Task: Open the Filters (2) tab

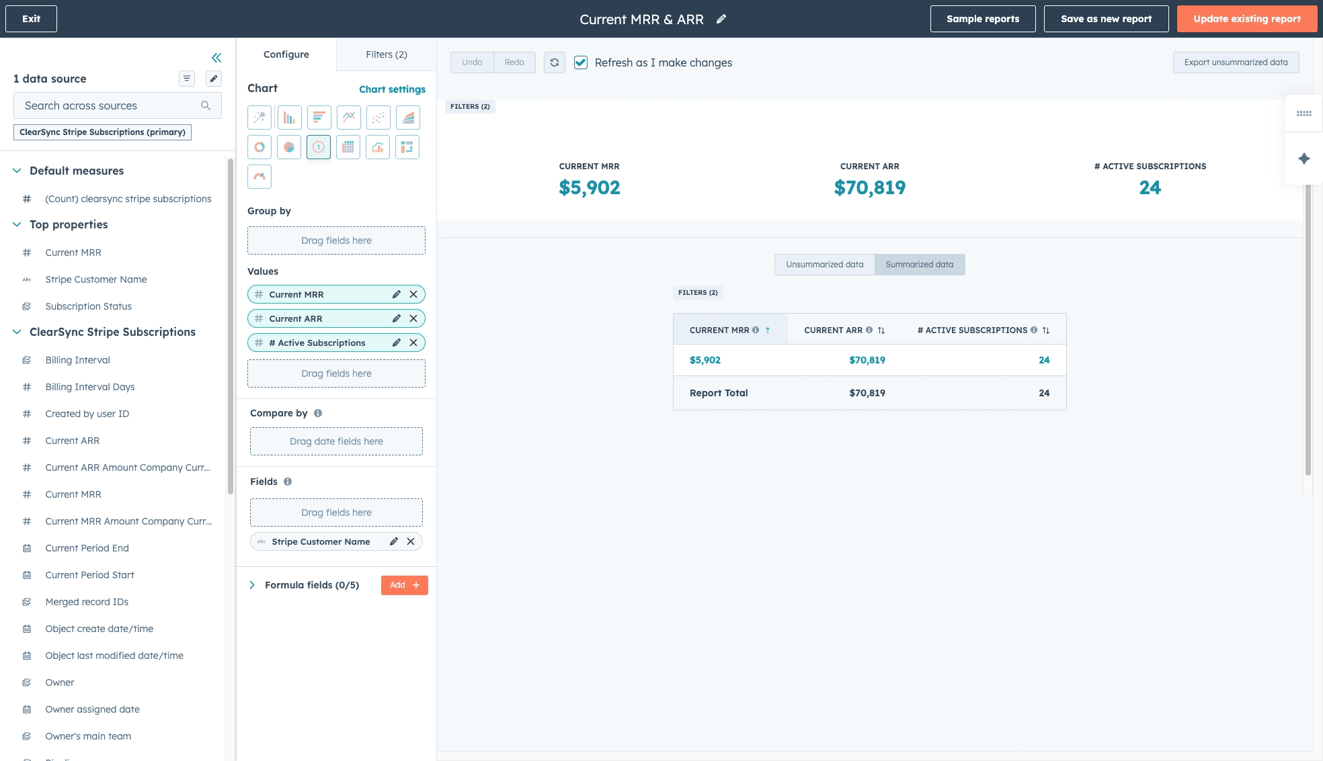Action: coord(386,54)
